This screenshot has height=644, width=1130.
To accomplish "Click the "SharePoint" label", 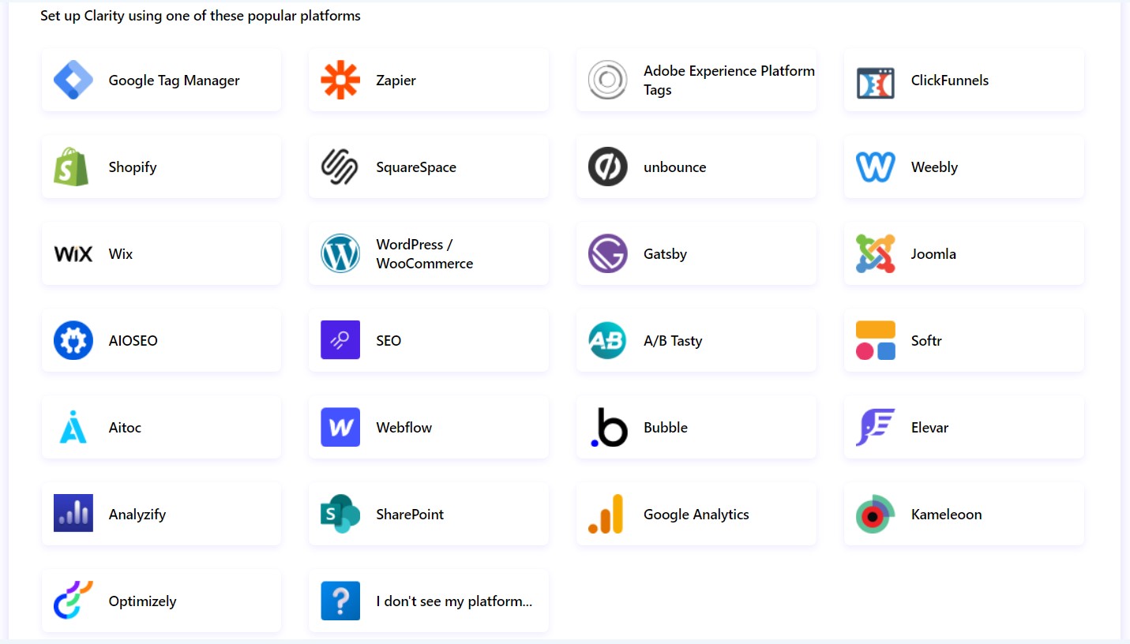I will [410, 515].
